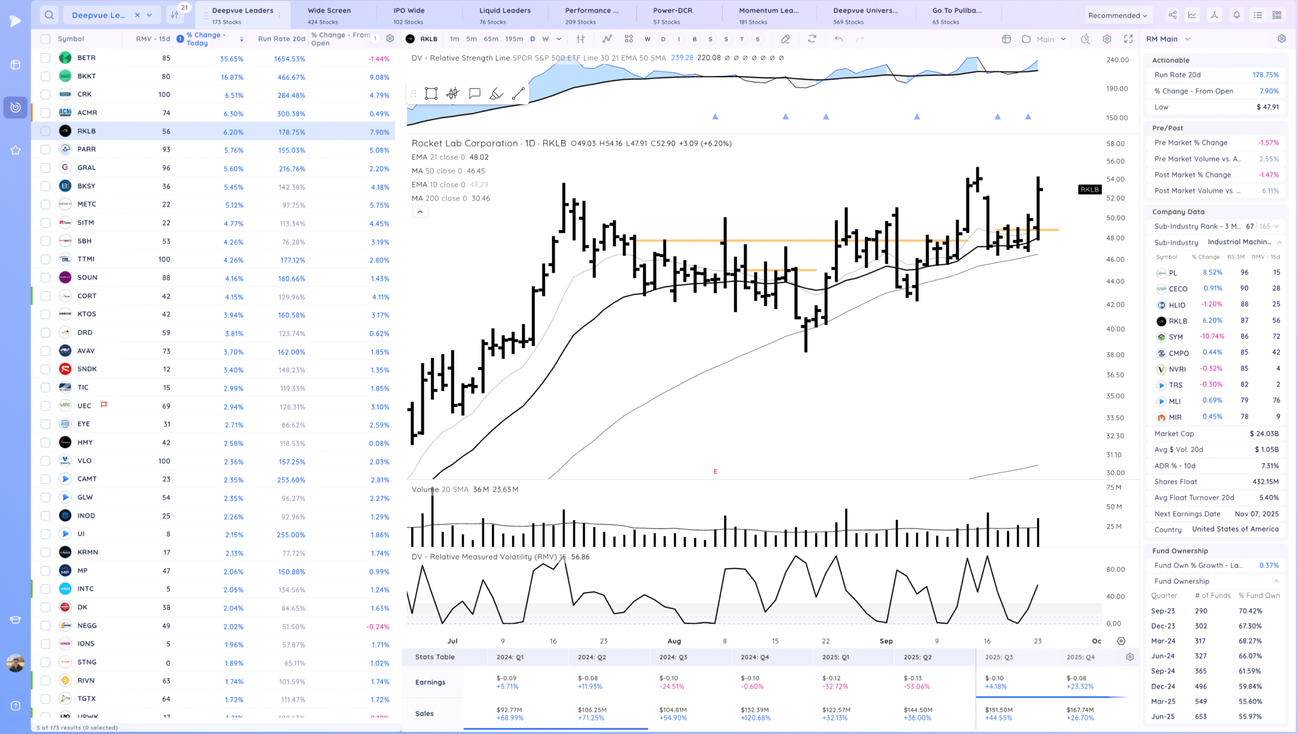Collapse the chart indicator legend chevron

click(x=420, y=212)
